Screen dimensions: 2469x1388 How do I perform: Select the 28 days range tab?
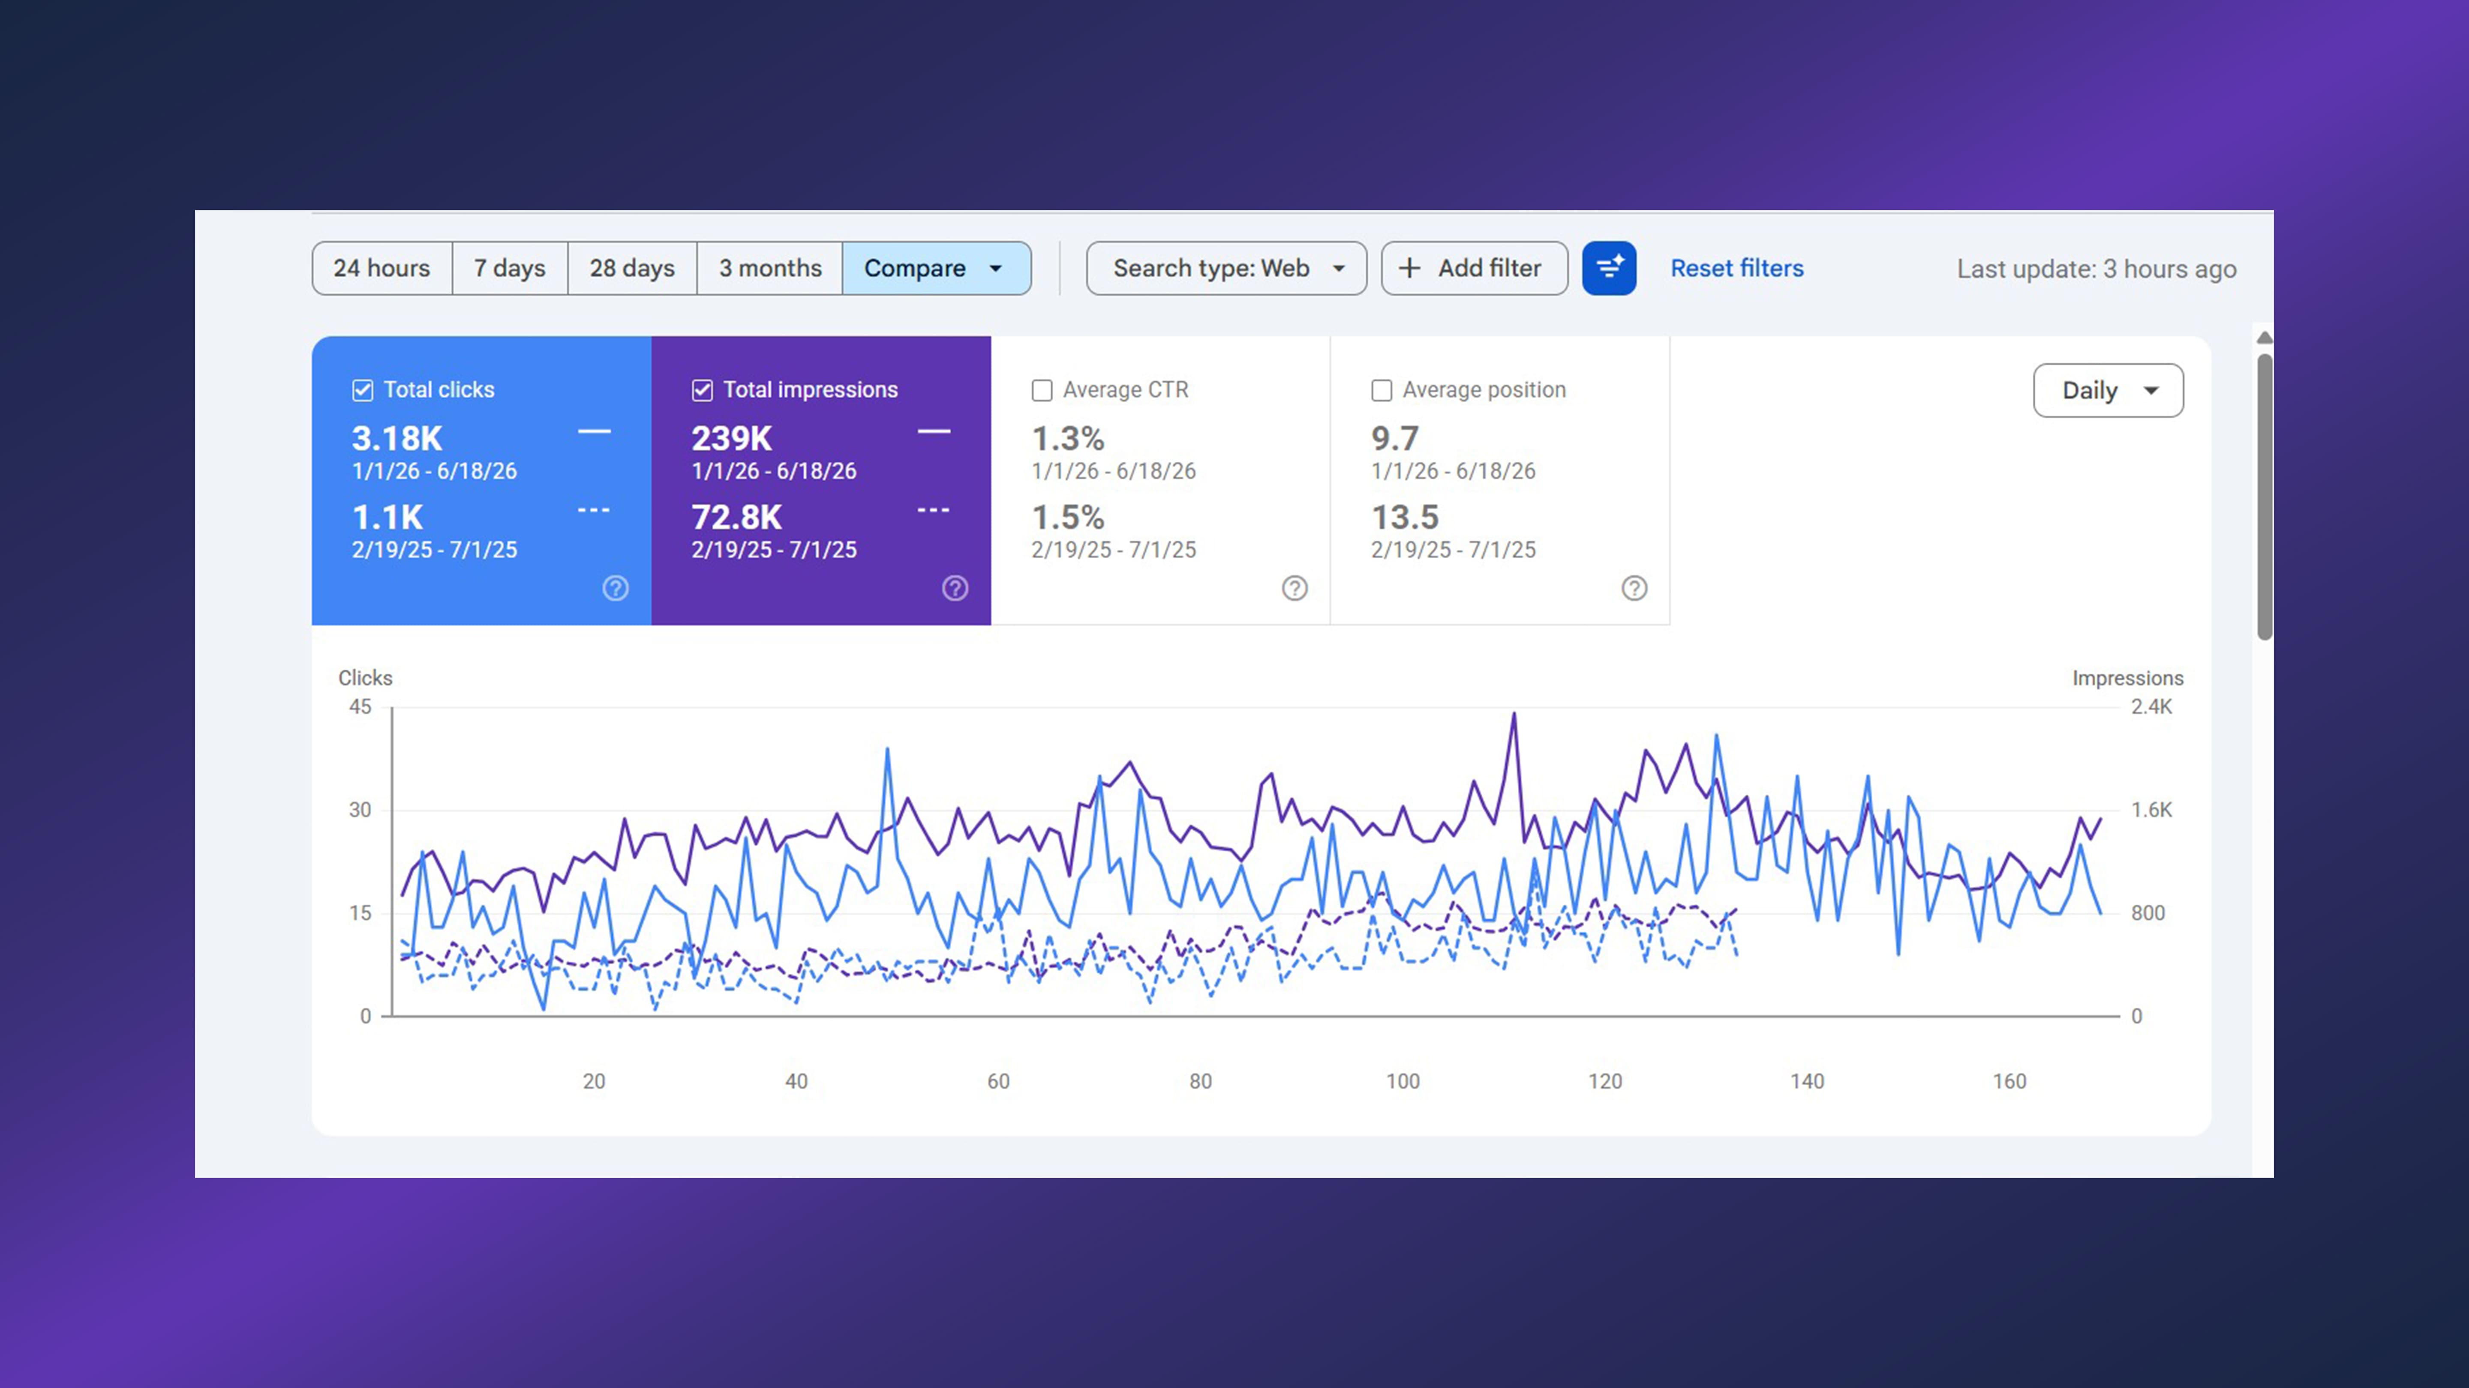tap(632, 268)
